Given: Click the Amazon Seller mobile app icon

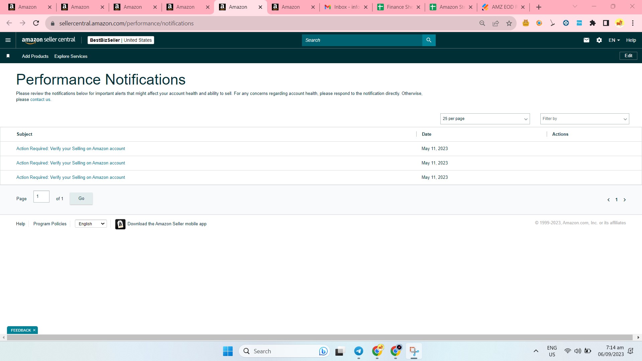Looking at the screenshot, I should (120, 224).
